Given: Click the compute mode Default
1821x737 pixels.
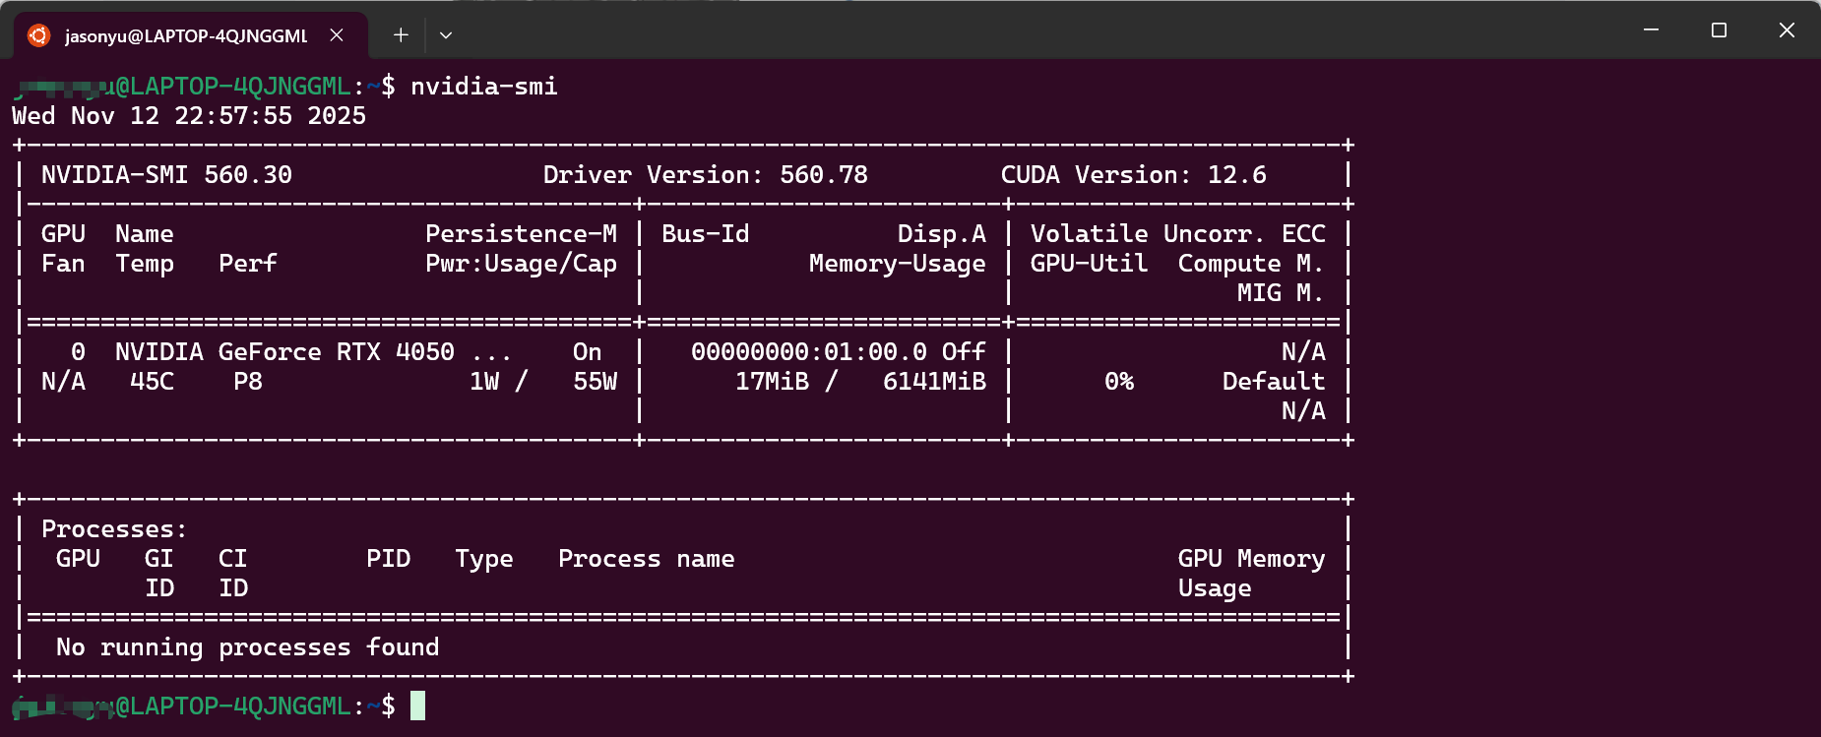Looking at the screenshot, I should pos(1274,382).
